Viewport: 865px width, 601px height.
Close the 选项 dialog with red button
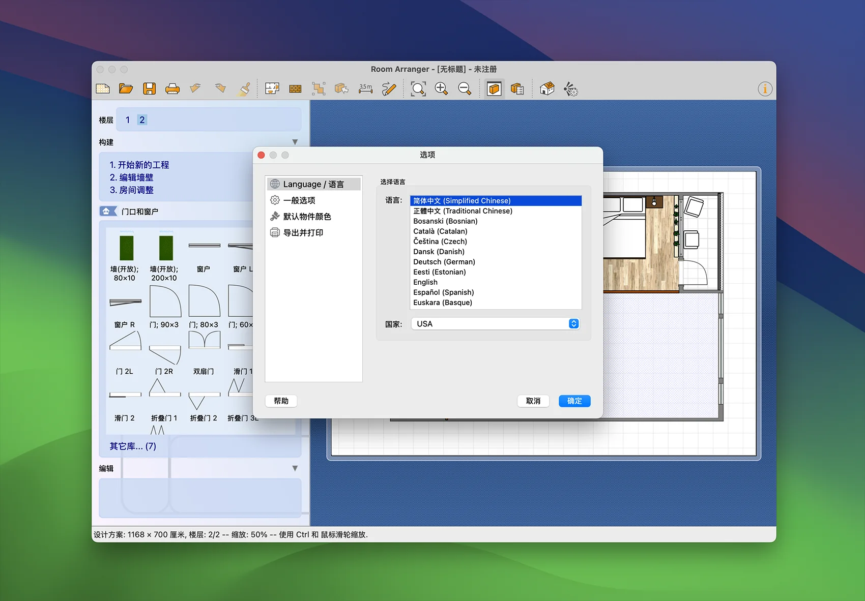[x=261, y=155]
